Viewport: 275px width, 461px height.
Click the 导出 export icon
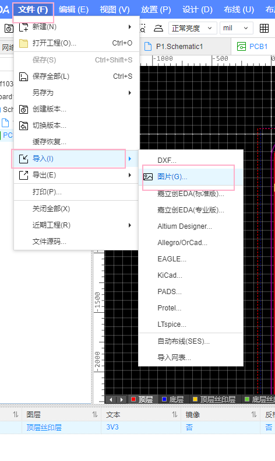pyautogui.click(x=23, y=175)
